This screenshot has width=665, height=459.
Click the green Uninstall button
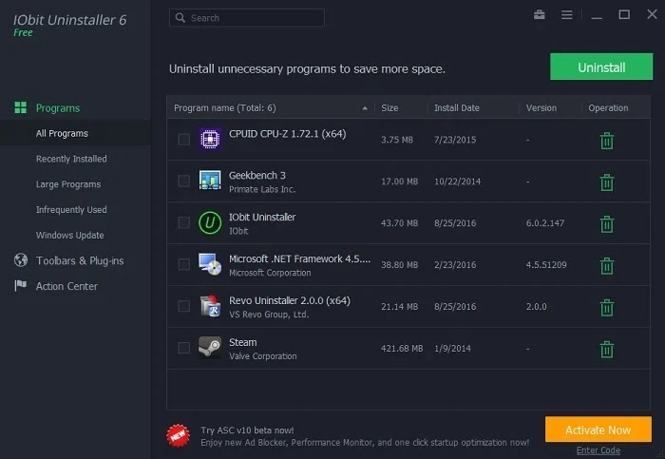click(601, 67)
